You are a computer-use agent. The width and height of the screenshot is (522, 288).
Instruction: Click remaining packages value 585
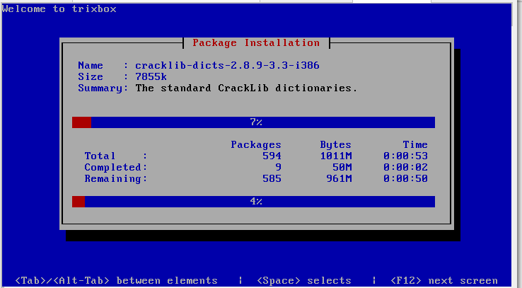coord(272,178)
